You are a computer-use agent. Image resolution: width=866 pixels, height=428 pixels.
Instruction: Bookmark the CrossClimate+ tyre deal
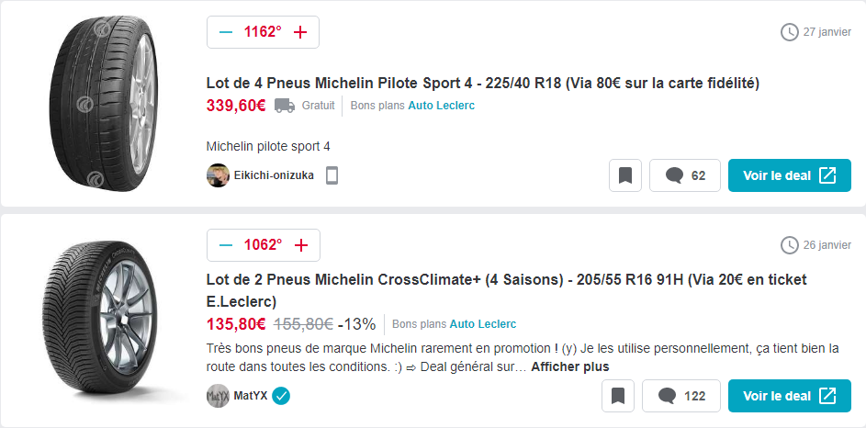pyautogui.click(x=617, y=396)
